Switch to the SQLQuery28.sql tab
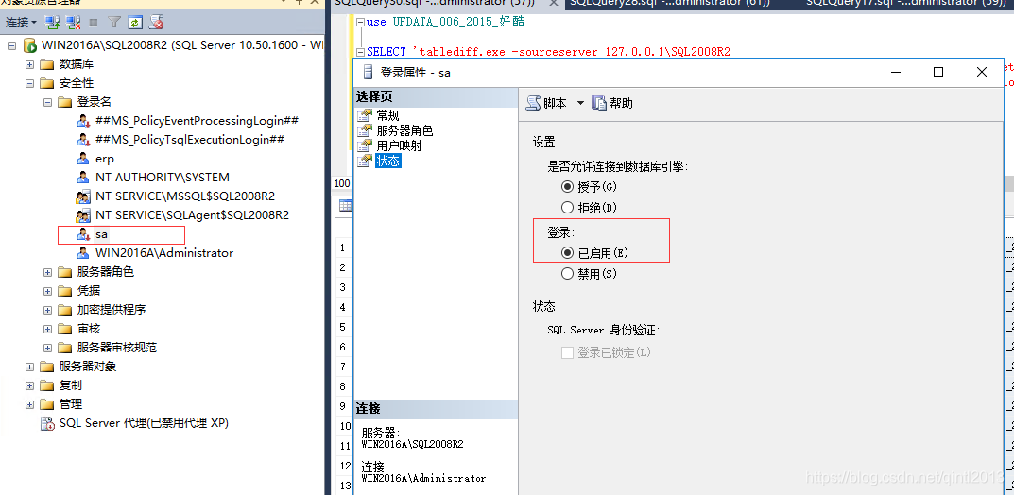1014x495 pixels. point(671,3)
